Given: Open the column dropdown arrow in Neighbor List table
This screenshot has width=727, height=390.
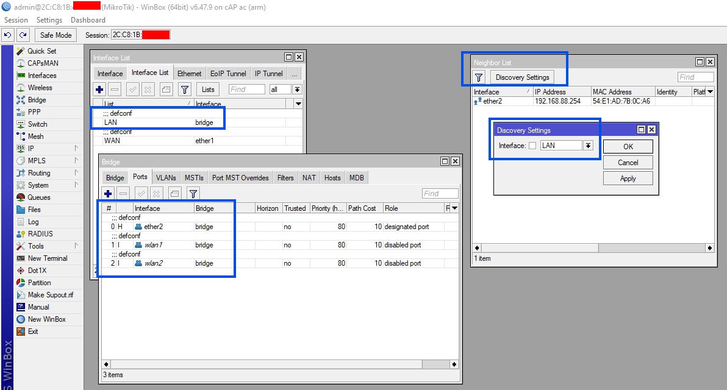Looking at the screenshot, I should 710,91.
